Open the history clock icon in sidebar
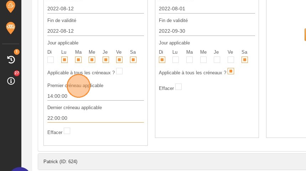Image resolution: width=306 pixels, height=171 pixels. (x=11, y=60)
